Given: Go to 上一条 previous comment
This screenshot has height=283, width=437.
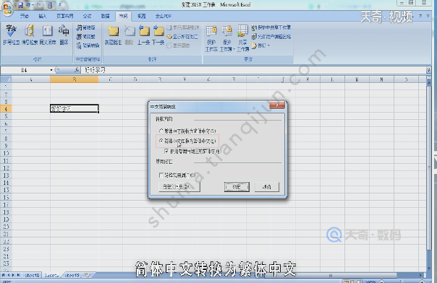Looking at the screenshot, I should pyautogui.click(x=144, y=35).
